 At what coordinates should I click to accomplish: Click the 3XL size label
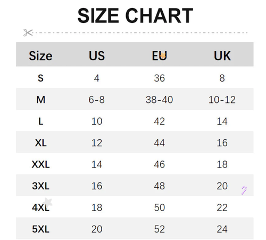(41, 186)
